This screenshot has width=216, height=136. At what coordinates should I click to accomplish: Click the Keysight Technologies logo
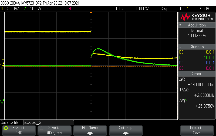(197, 17)
